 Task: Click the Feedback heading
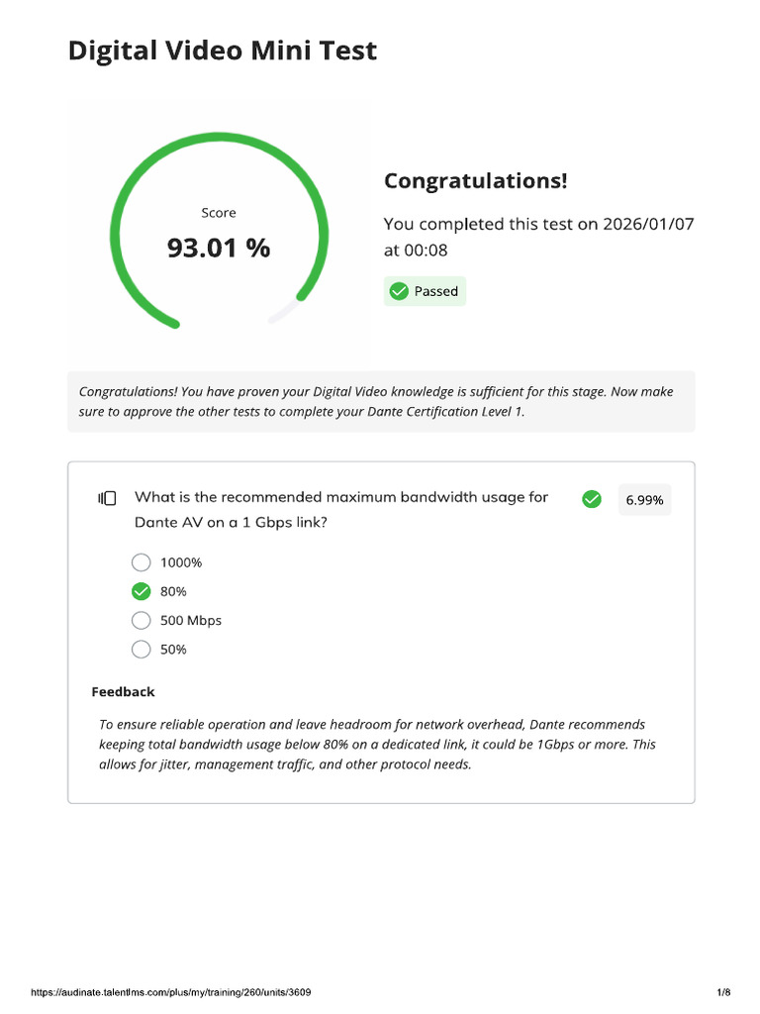pyautogui.click(x=123, y=692)
